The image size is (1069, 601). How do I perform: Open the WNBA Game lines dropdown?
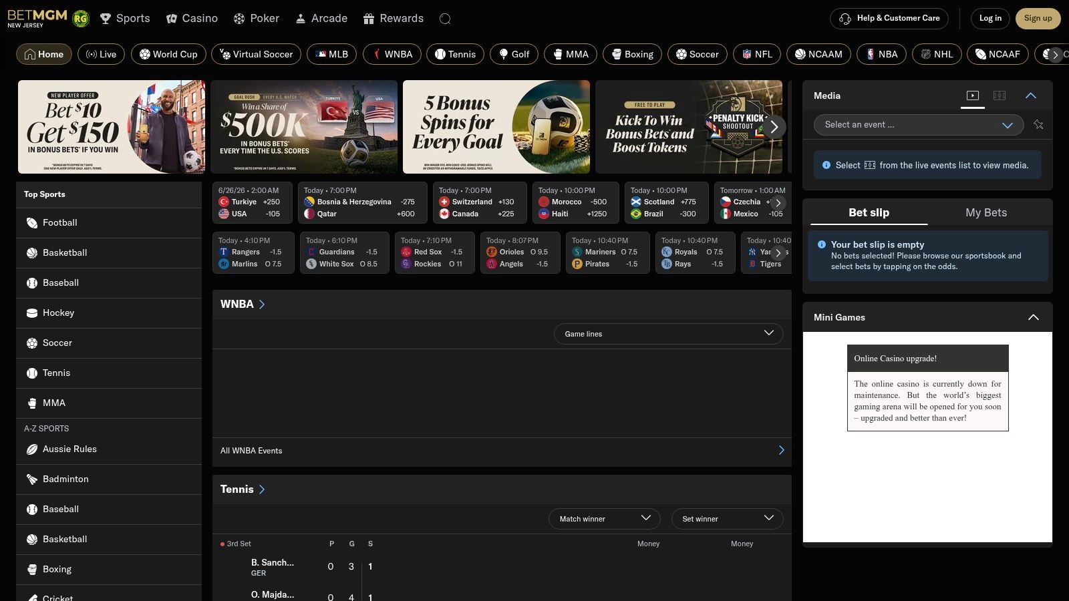pyautogui.click(x=668, y=334)
